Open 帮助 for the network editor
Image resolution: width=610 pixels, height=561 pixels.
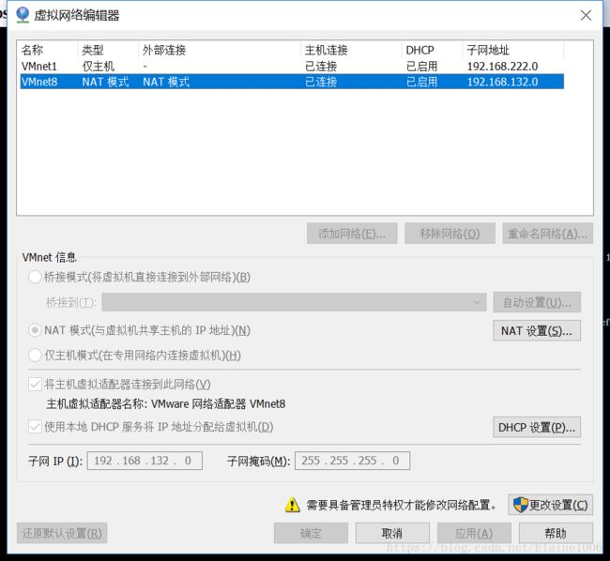coord(556,533)
